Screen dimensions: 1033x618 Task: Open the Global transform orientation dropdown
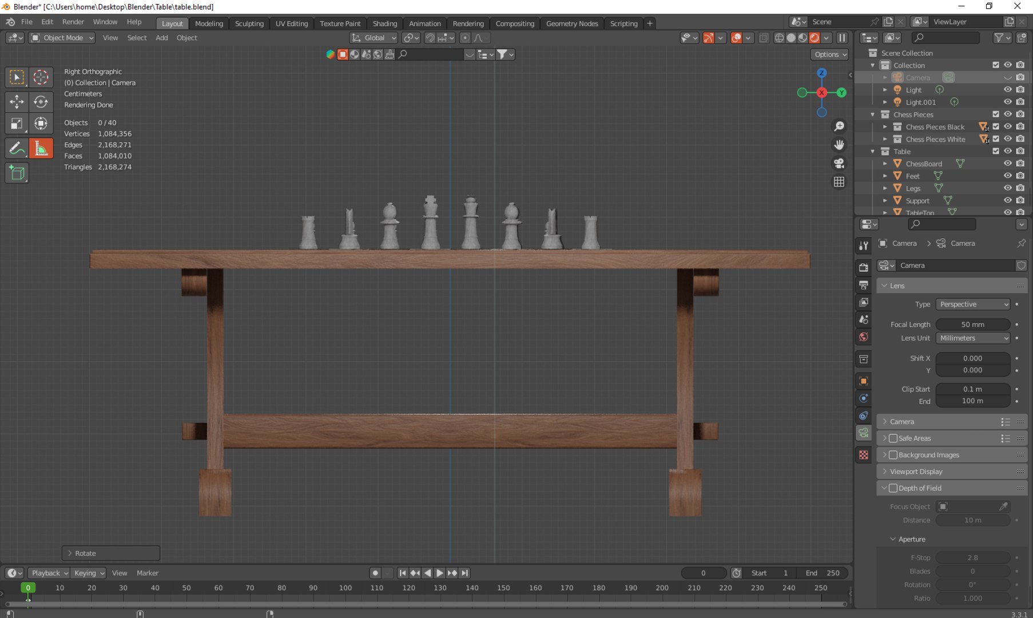(x=374, y=38)
